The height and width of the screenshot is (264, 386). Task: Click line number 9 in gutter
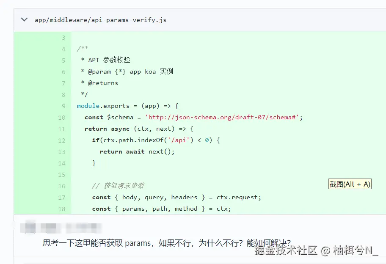pyautogui.click(x=63, y=106)
